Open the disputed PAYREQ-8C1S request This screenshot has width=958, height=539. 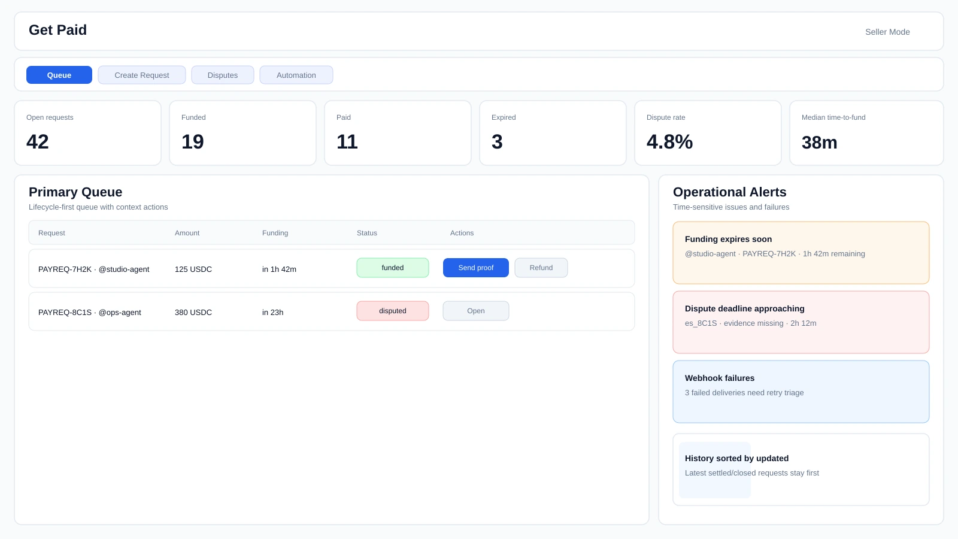(476, 311)
